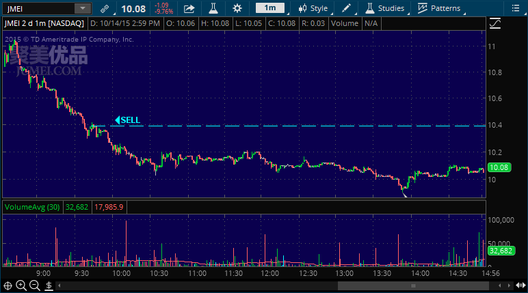Viewport: 528px width, 293px height.
Task: Click the chart drawing trendline icon
Action: tap(495, 23)
